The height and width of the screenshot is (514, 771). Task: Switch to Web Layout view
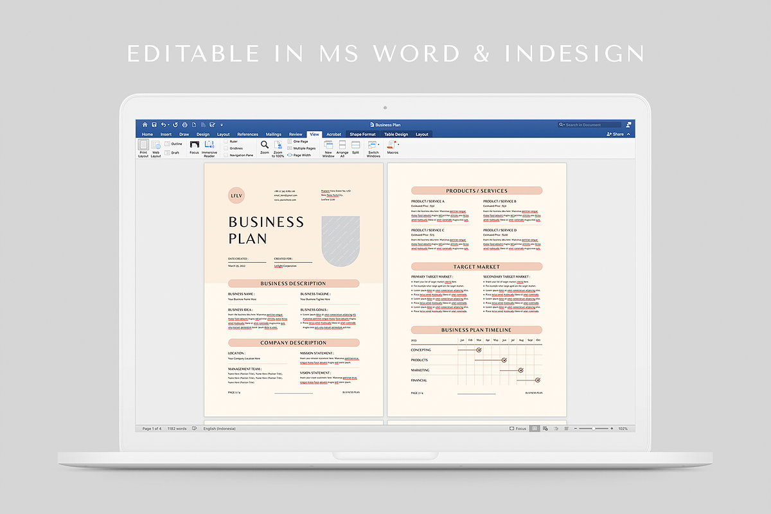[x=155, y=148]
